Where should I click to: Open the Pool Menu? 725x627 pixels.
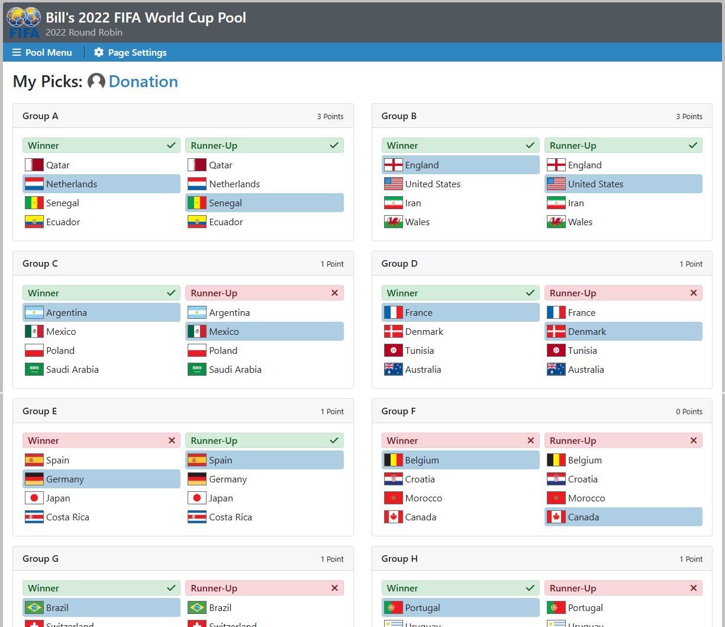tap(42, 53)
